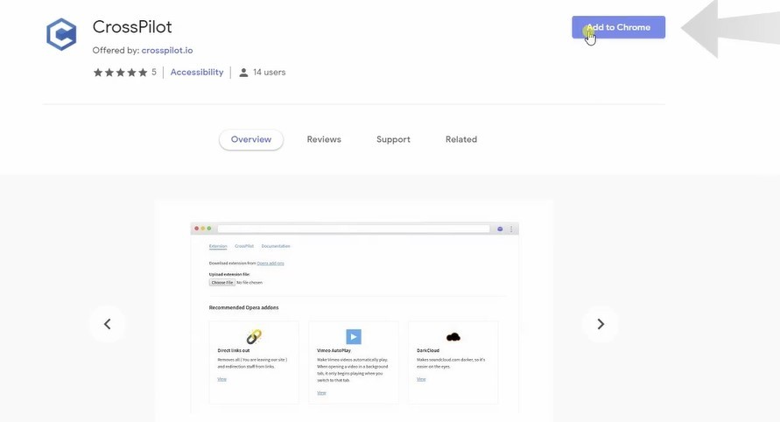This screenshot has height=422, width=780.
Task: Click the View link under DarkCloud
Action: pyautogui.click(x=421, y=379)
